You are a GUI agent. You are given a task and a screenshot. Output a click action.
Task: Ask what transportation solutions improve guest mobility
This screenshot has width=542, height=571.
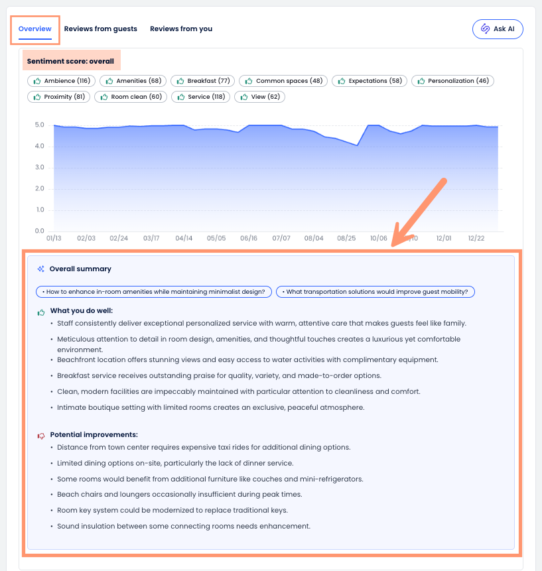tap(375, 292)
